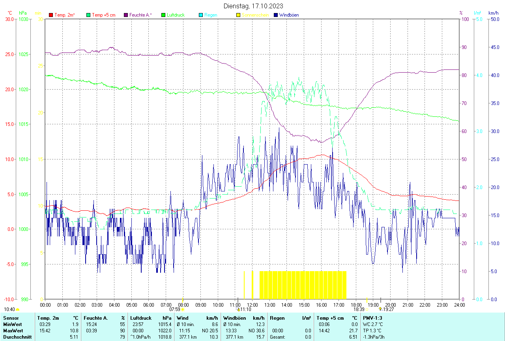Select the 'Regen' legend label
505x341 pixels.
210,15
